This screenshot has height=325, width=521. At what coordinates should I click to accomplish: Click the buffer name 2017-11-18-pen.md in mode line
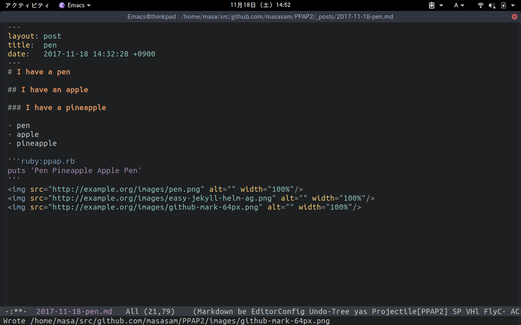click(74, 312)
